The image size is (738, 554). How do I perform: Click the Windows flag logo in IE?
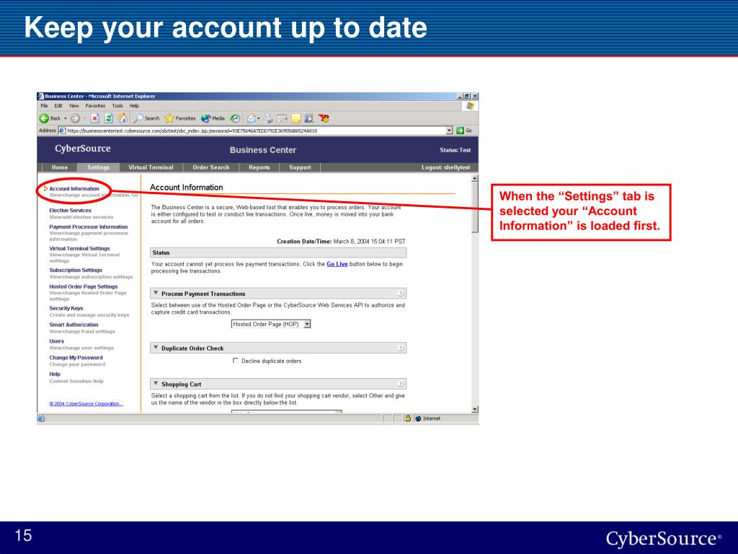pyautogui.click(x=470, y=106)
